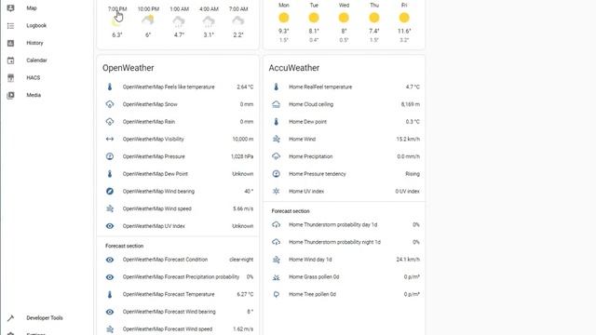Open Home Wind day 1d 24.1 km/h value

tap(408, 260)
